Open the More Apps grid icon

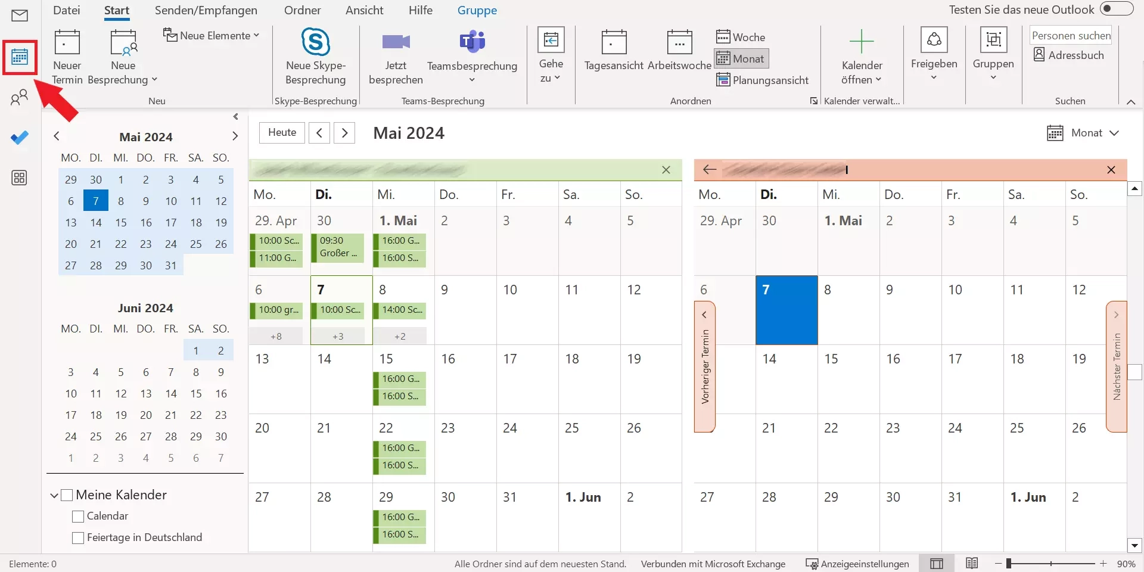[x=20, y=178]
